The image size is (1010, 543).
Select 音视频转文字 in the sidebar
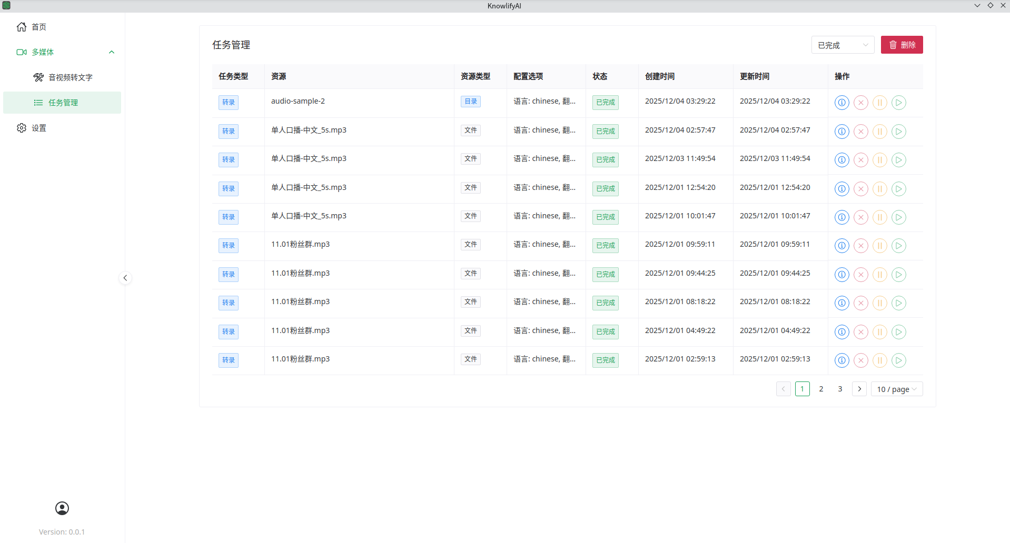pos(70,77)
